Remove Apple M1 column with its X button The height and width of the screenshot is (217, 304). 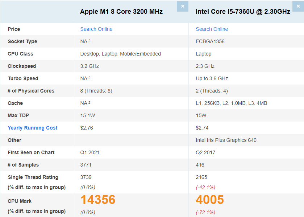pyautogui.click(x=183, y=6)
